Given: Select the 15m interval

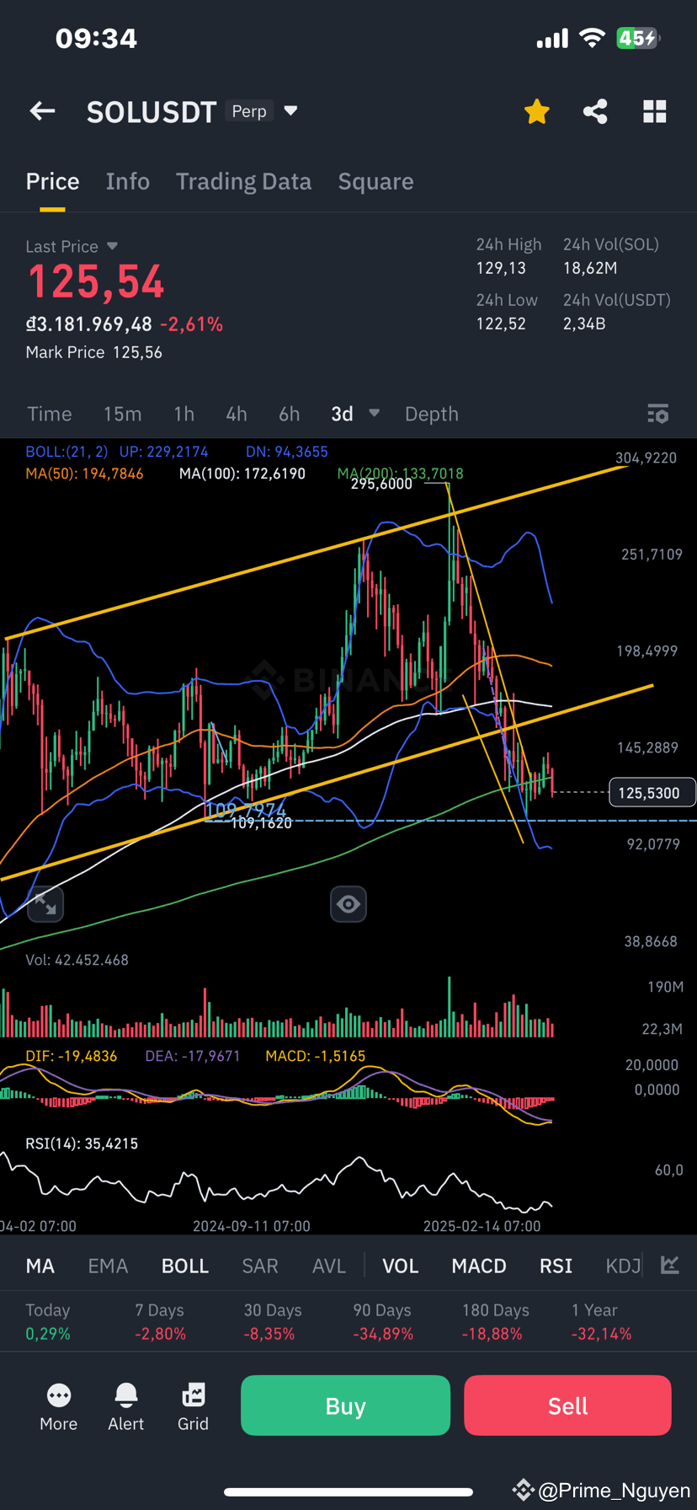Looking at the screenshot, I should (x=123, y=414).
